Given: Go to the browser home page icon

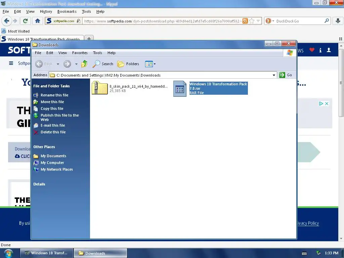Looking at the screenshot, I should 38,21.
